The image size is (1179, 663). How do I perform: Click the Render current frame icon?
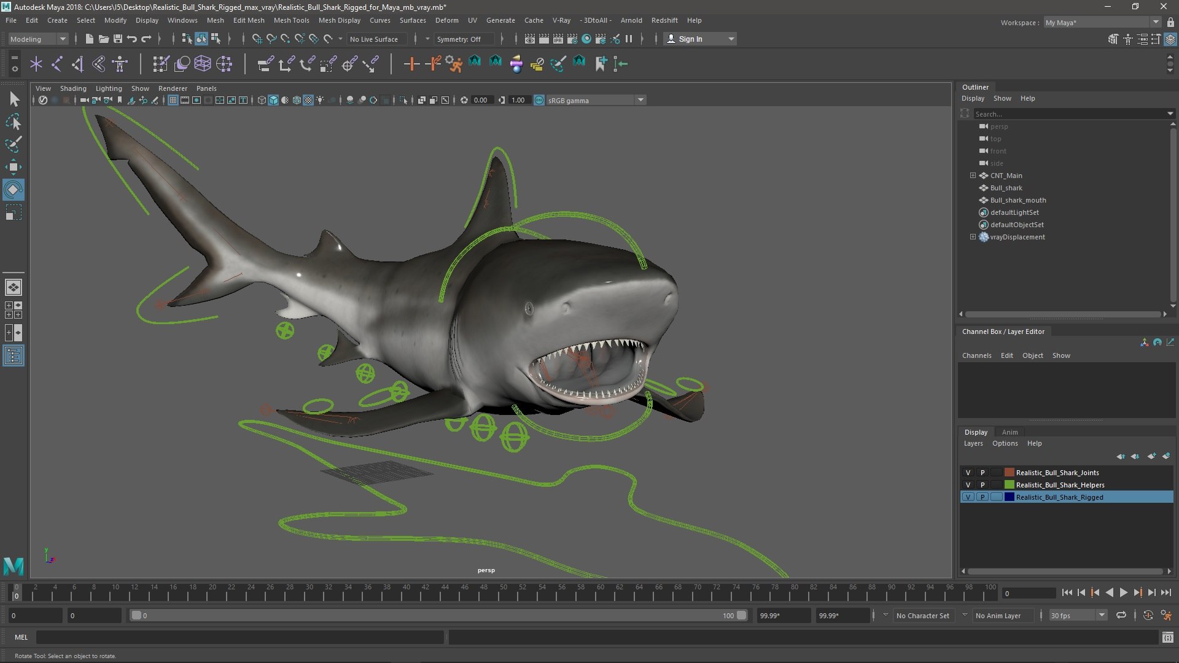coord(544,39)
